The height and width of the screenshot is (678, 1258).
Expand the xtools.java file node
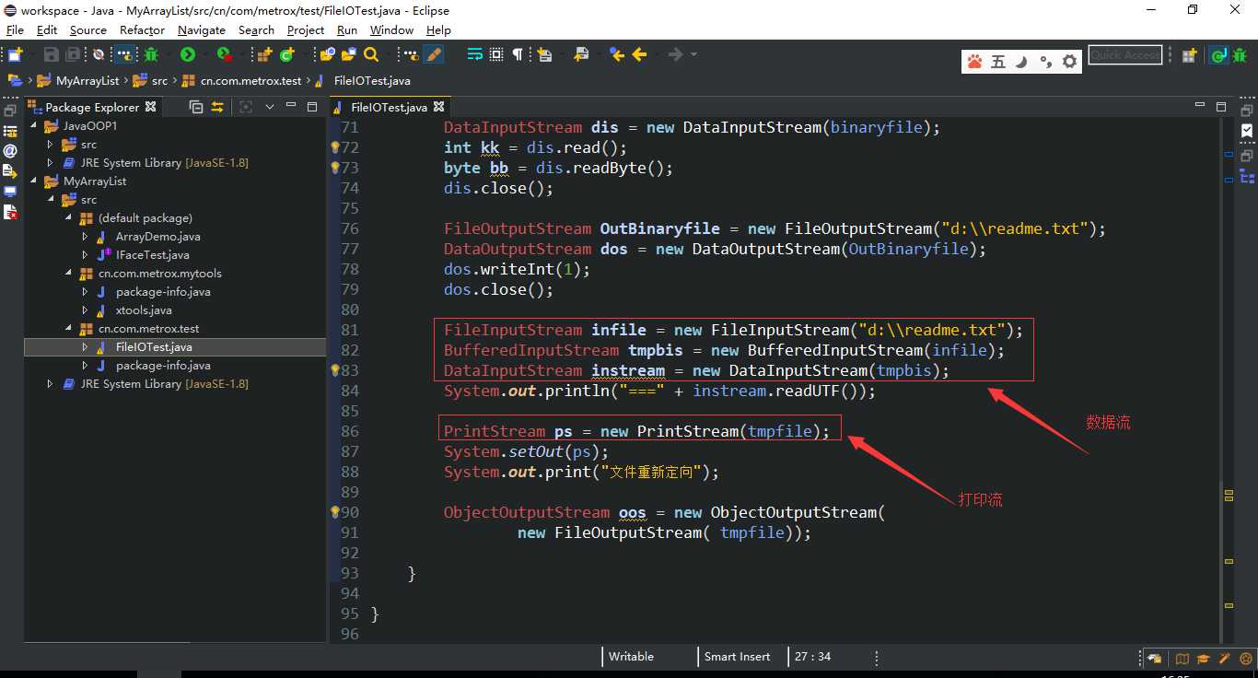click(87, 310)
